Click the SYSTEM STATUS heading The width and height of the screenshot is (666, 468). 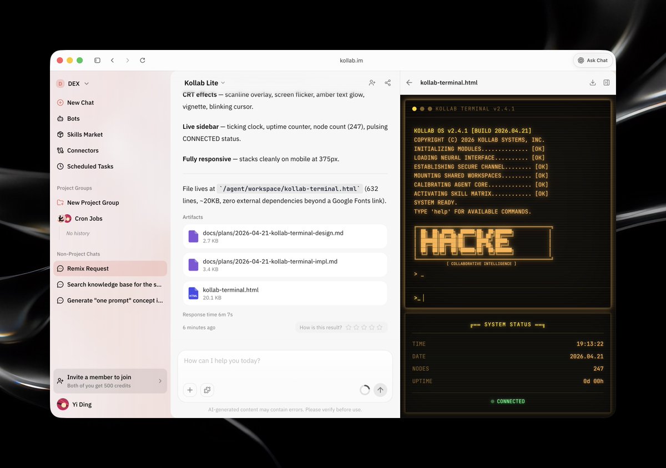508,325
